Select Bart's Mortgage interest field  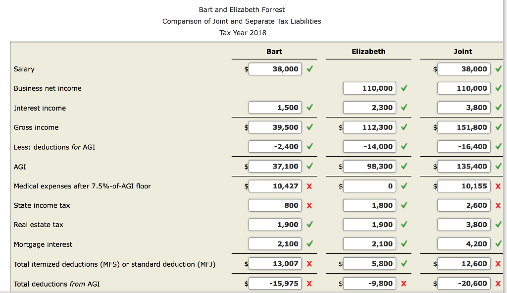pyautogui.click(x=275, y=244)
